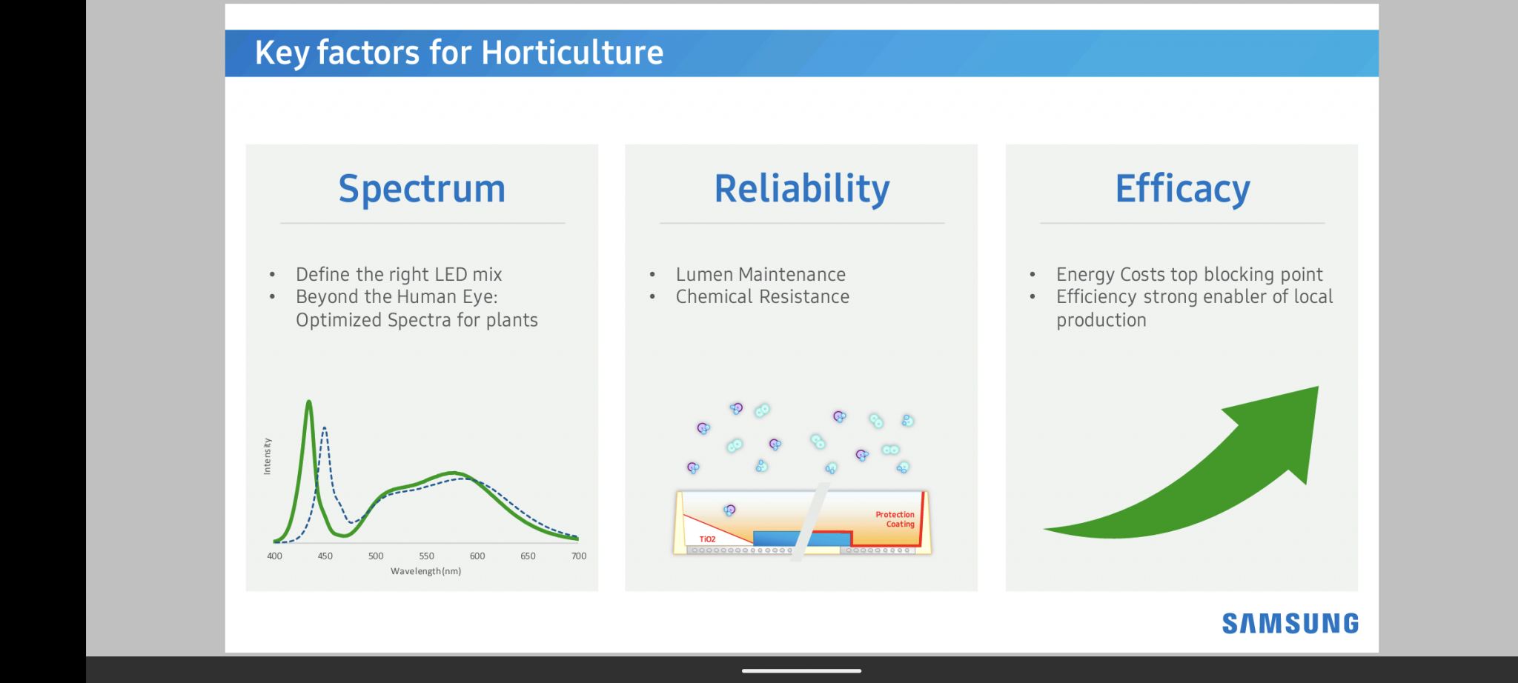Viewport: 1518px width, 683px height.
Task: Click the Intensity axis label
Action: 268,456
